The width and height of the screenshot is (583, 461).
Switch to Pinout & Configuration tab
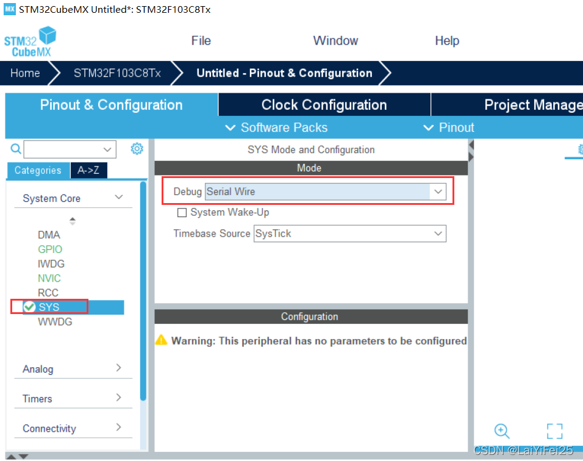point(111,105)
